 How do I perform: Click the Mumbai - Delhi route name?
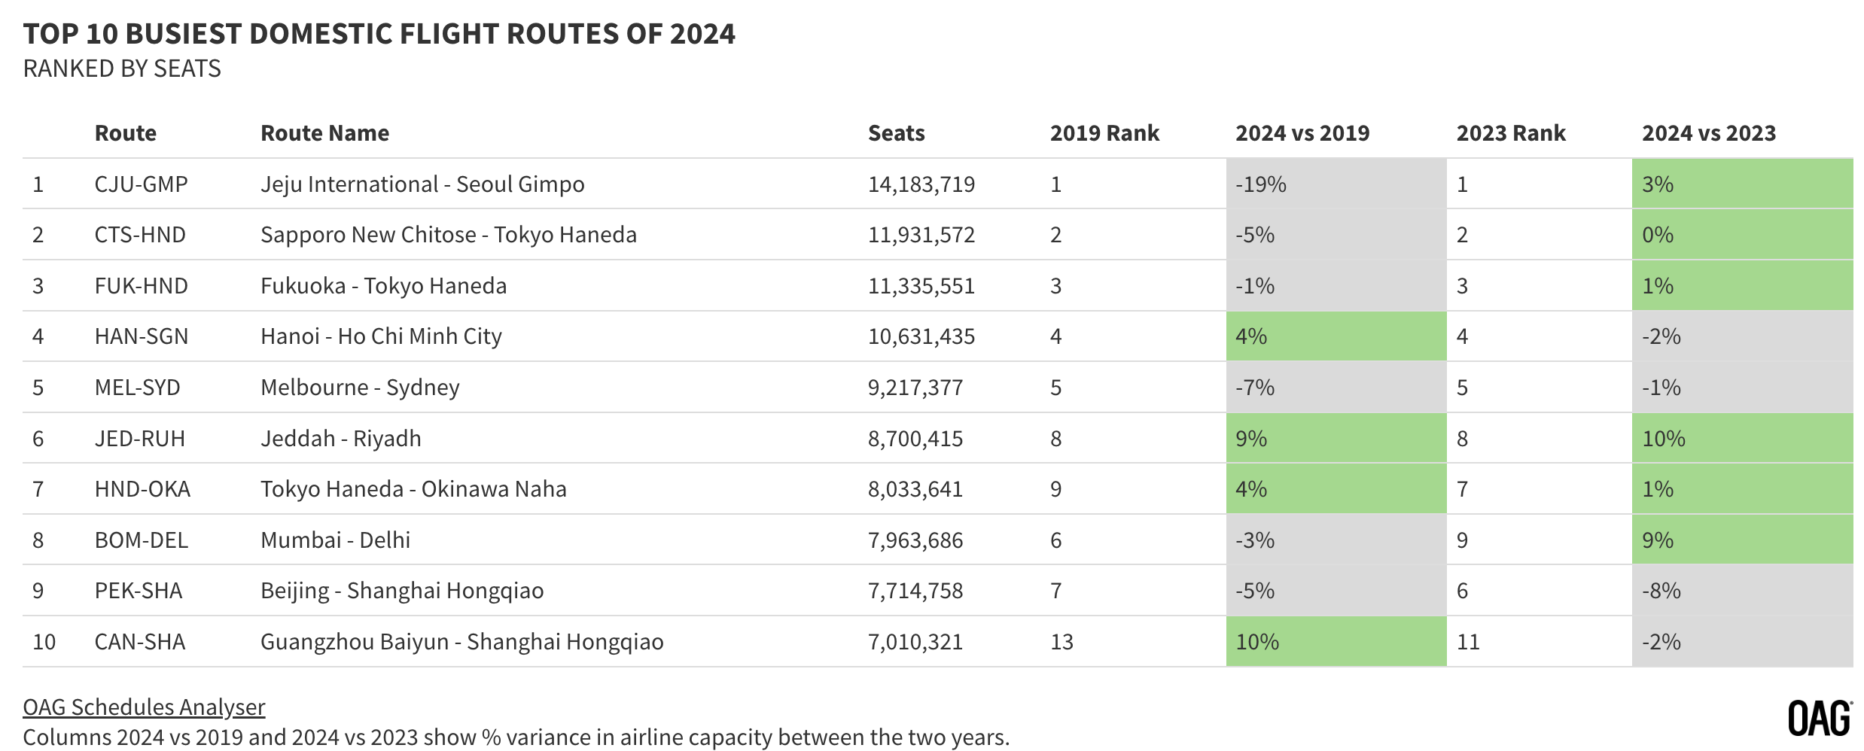(335, 540)
